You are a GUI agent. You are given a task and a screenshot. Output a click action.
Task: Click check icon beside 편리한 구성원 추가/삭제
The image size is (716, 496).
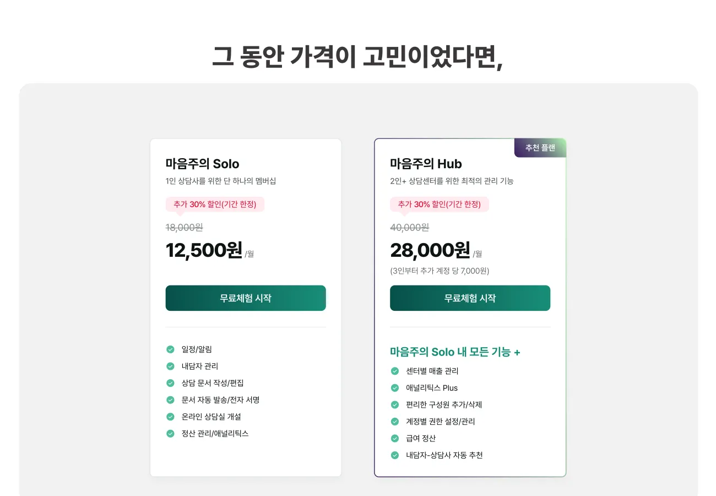pos(395,405)
